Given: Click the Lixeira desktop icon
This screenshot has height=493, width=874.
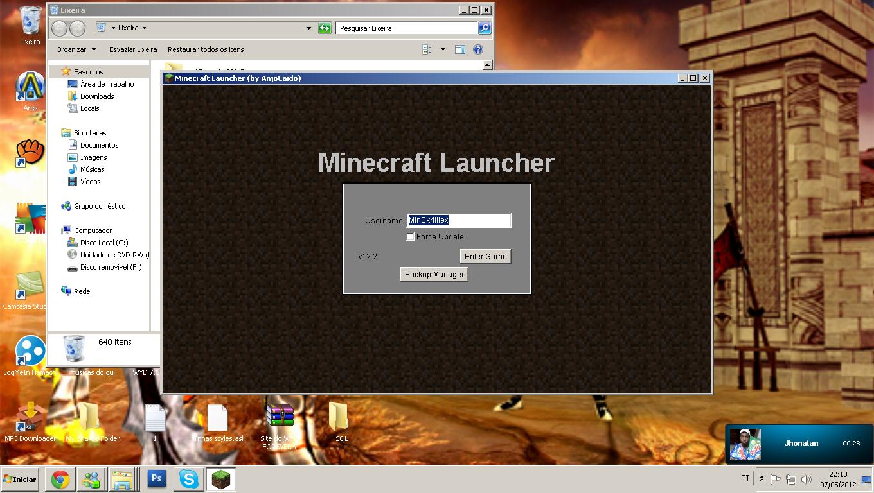Looking at the screenshot, I should [30, 26].
